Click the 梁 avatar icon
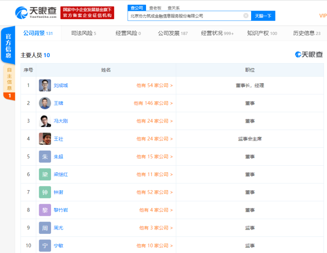Viewport: 327px width, 253px height. (x=45, y=174)
